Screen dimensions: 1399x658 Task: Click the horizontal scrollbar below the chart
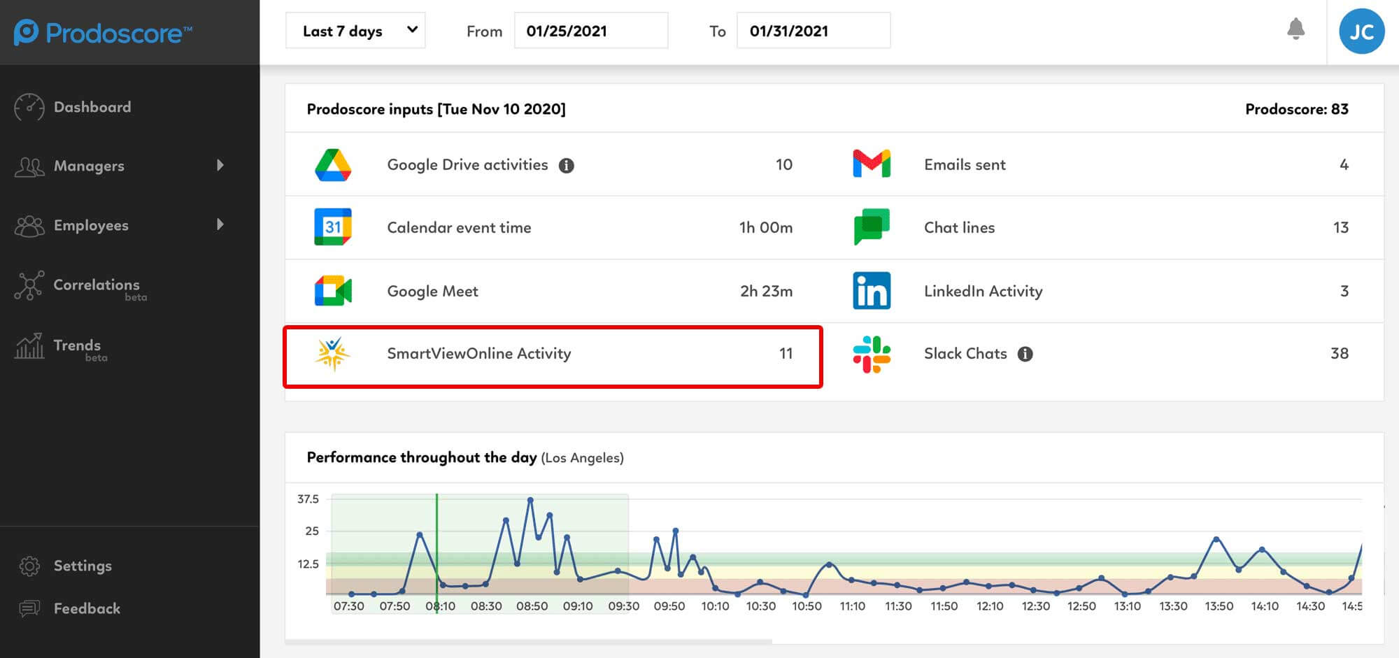(x=529, y=641)
